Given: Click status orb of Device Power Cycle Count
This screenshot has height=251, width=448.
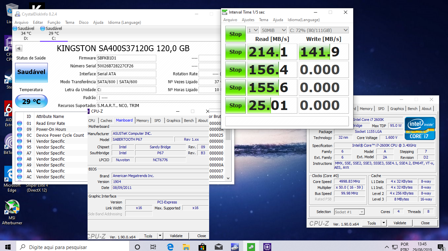Looking at the screenshot, I should click(19, 135).
